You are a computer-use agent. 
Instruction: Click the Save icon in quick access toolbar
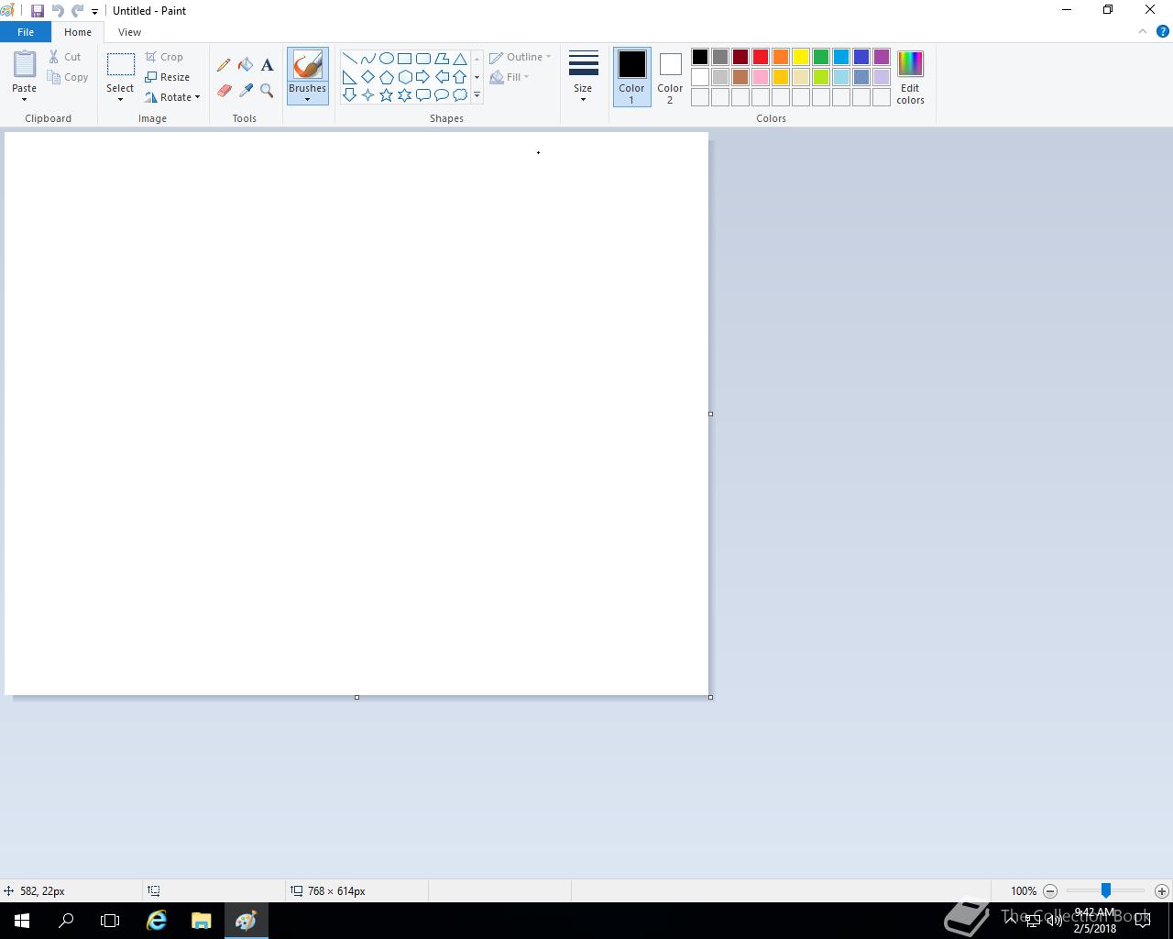click(x=38, y=11)
